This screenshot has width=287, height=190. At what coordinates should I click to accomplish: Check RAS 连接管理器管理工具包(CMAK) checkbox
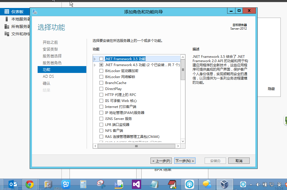[101, 137]
